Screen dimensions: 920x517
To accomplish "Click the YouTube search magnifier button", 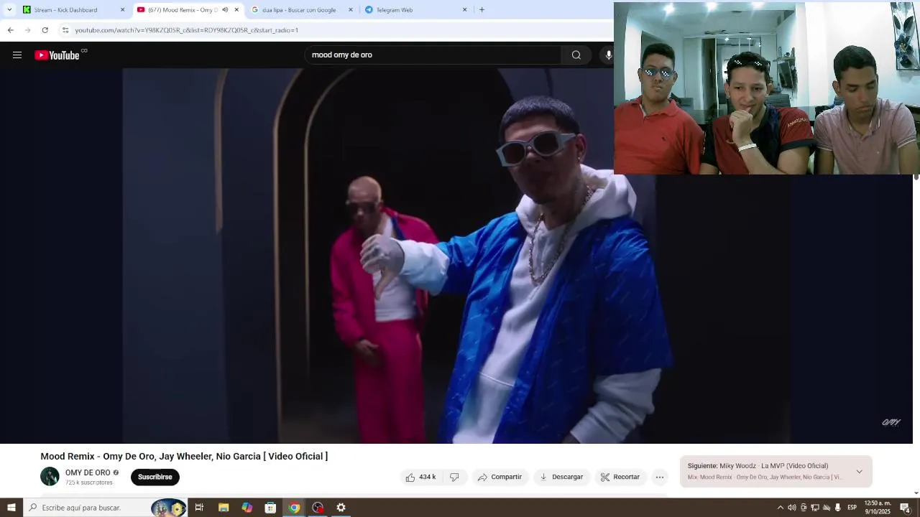I will (576, 55).
